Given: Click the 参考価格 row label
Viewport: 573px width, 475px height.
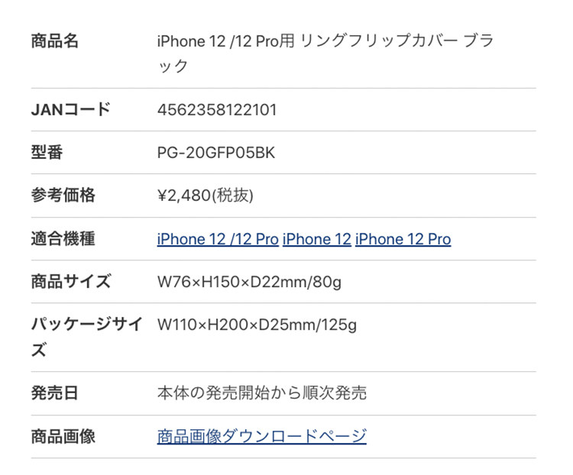Looking at the screenshot, I should tap(63, 195).
